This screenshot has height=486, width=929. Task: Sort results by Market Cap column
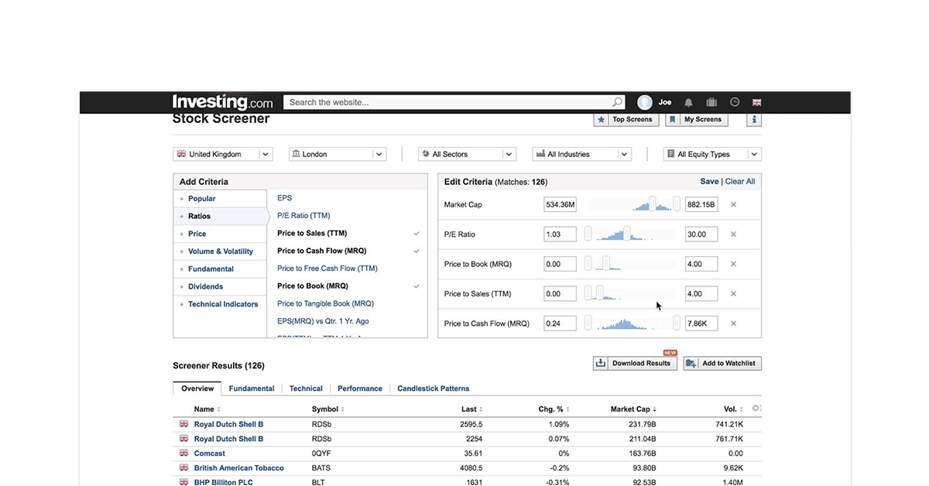(633, 409)
